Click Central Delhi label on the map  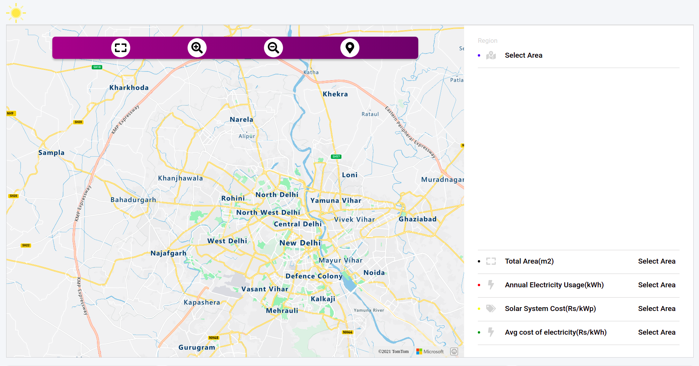coord(298,224)
